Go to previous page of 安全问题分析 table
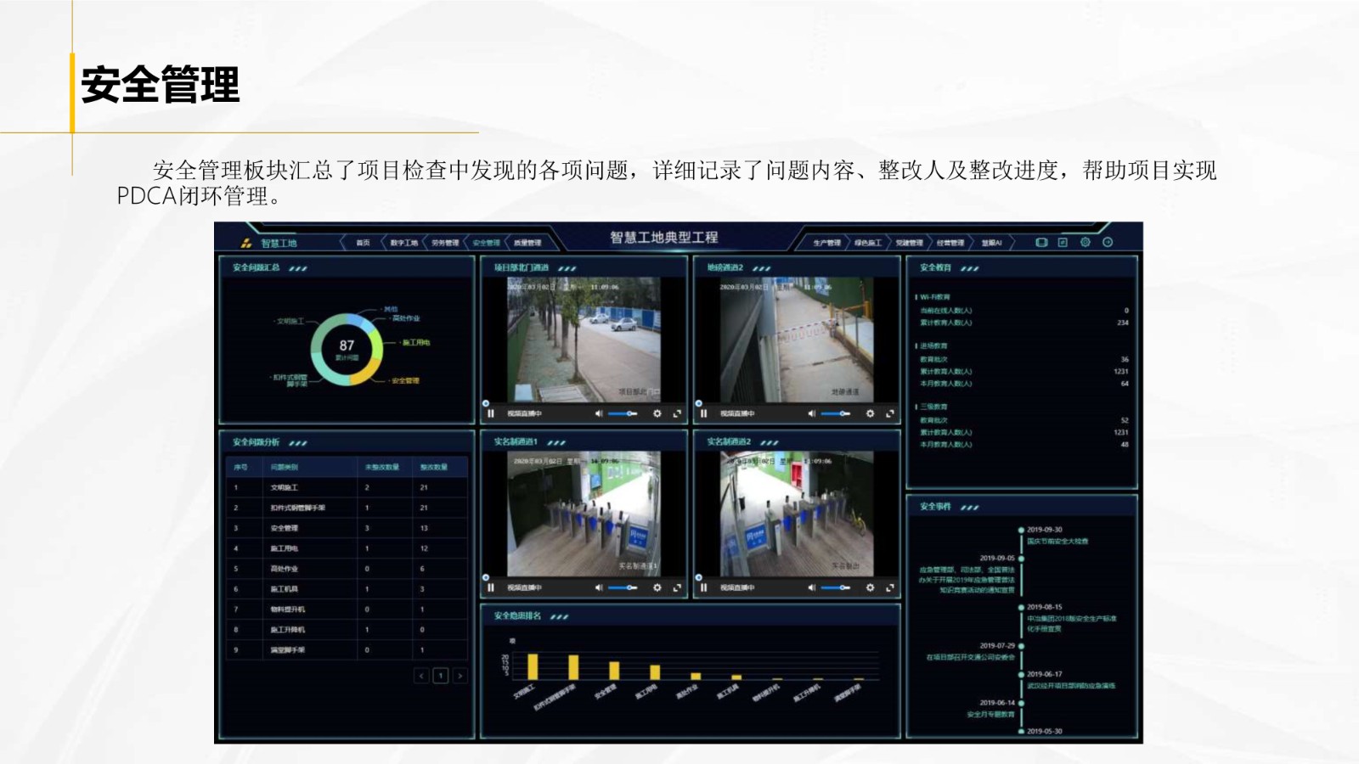The image size is (1359, 764). tap(421, 676)
